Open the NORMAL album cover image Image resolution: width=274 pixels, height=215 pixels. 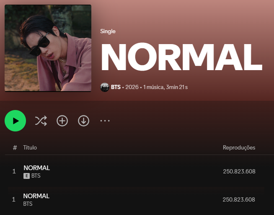(x=48, y=48)
